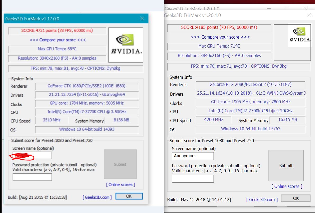The height and width of the screenshot is (213, 315).
Task: Click Compare your score in v1.17.0.0 window
Action: click(x=58, y=40)
